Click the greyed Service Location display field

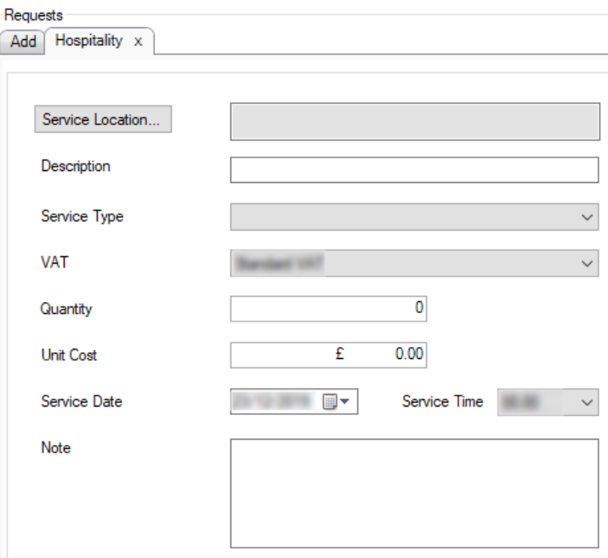414,121
